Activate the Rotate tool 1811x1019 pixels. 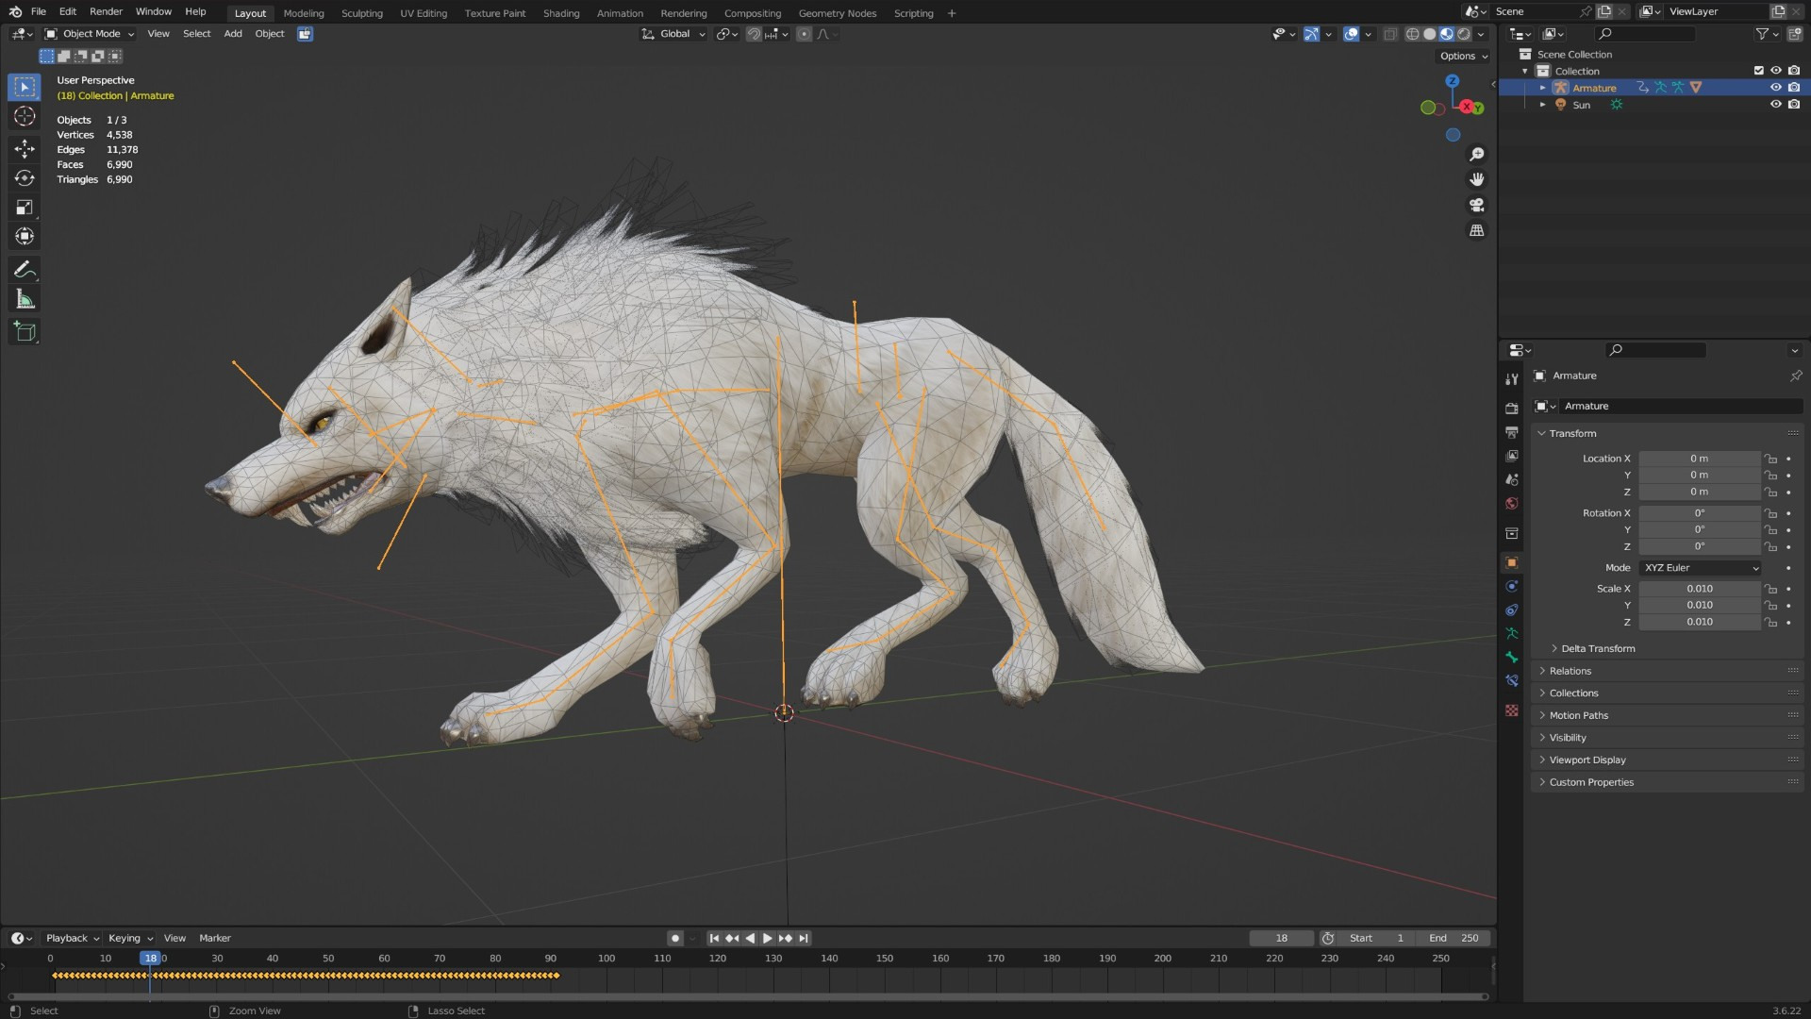pyautogui.click(x=25, y=178)
